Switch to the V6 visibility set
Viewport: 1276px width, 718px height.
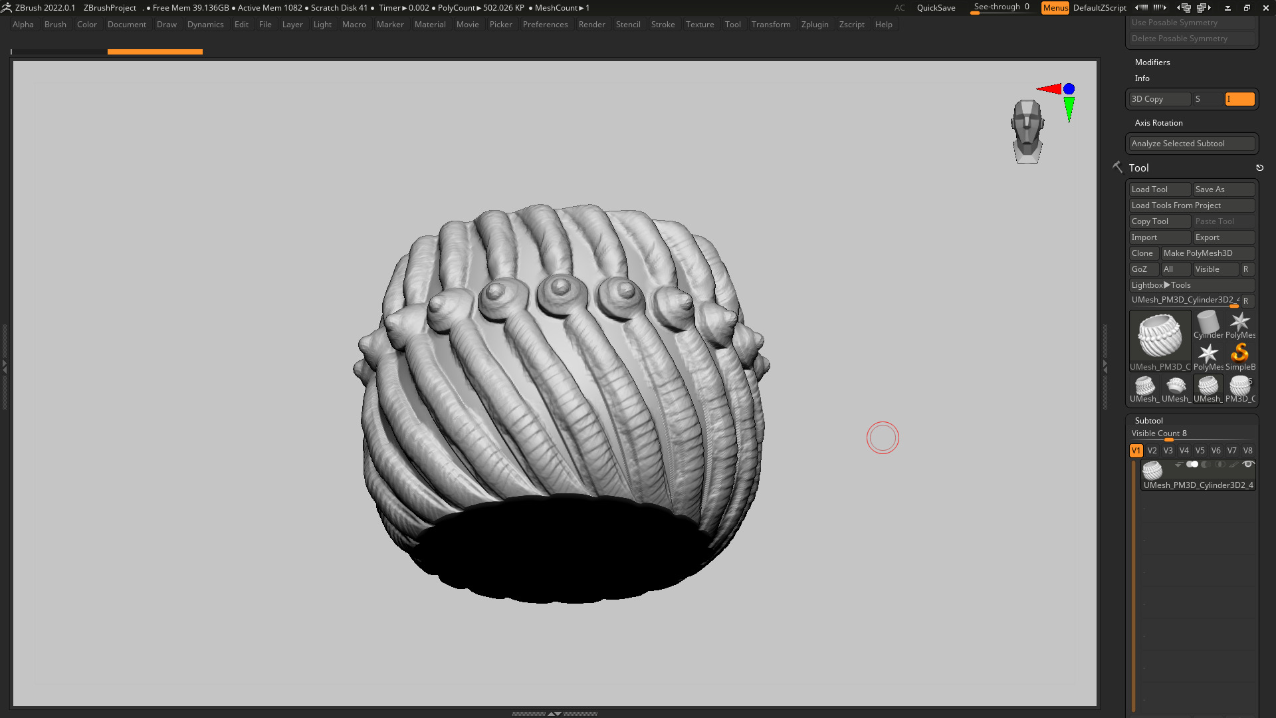1216,451
